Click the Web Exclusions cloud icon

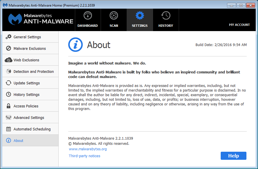click(9, 60)
